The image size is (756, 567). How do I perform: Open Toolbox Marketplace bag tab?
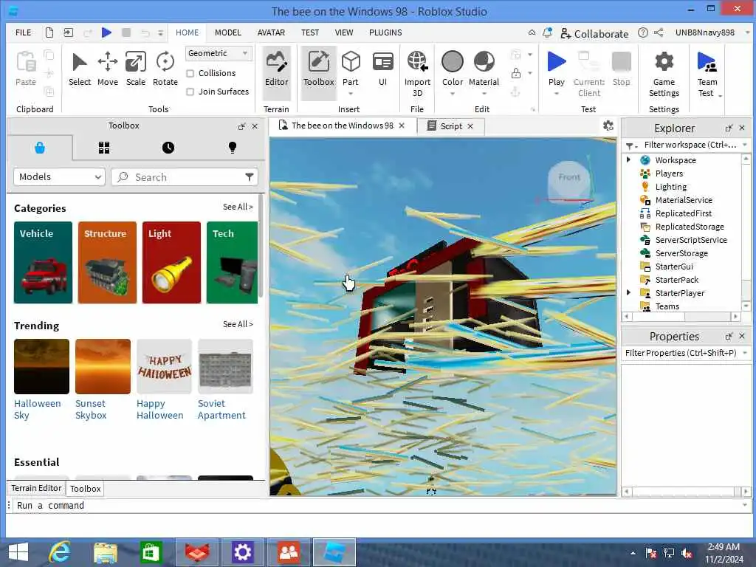click(40, 148)
